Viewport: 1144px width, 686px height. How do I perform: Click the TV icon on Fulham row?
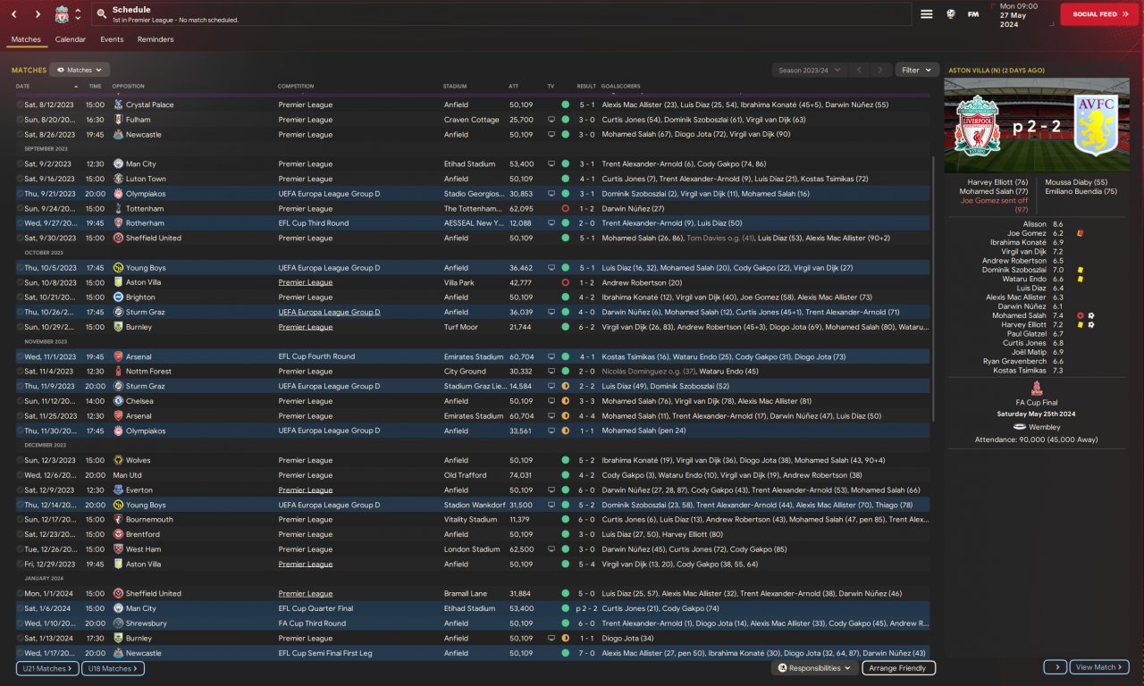pyautogui.click(x=551, y=120)
